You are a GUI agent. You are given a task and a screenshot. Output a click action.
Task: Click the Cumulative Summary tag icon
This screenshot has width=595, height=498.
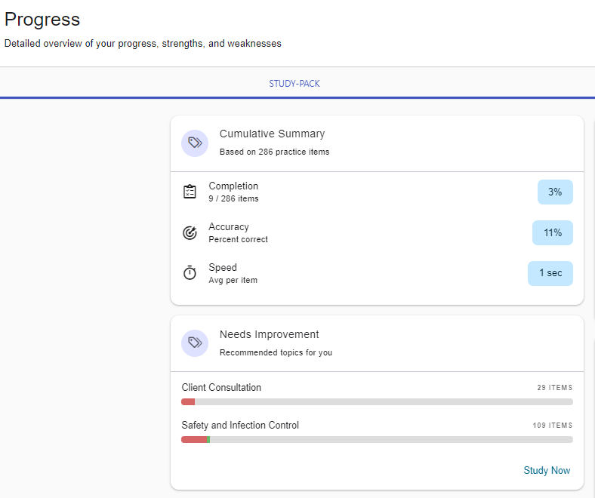[195, 143]
